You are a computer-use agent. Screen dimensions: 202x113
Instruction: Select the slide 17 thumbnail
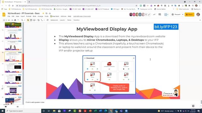[x=13, y=46]
